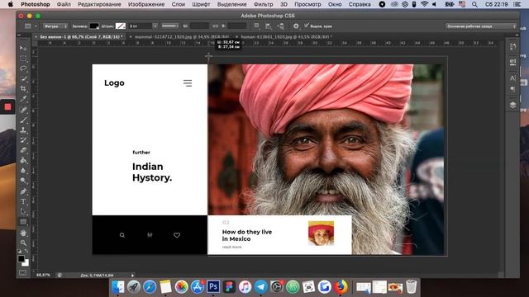
Task: Toggle Quick Mask mode in toolbox
Action: point(22,272)
